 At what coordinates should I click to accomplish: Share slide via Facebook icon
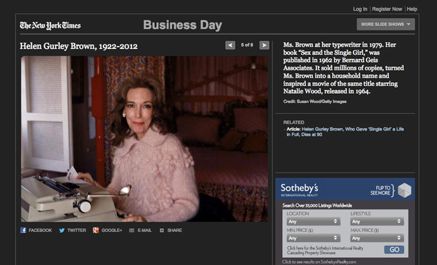[x=23, y=230]
